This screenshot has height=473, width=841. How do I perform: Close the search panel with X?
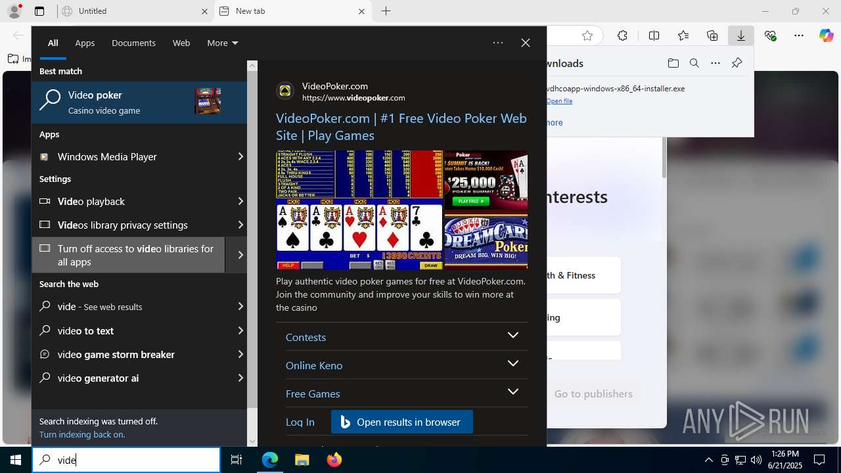click(526, 43)
